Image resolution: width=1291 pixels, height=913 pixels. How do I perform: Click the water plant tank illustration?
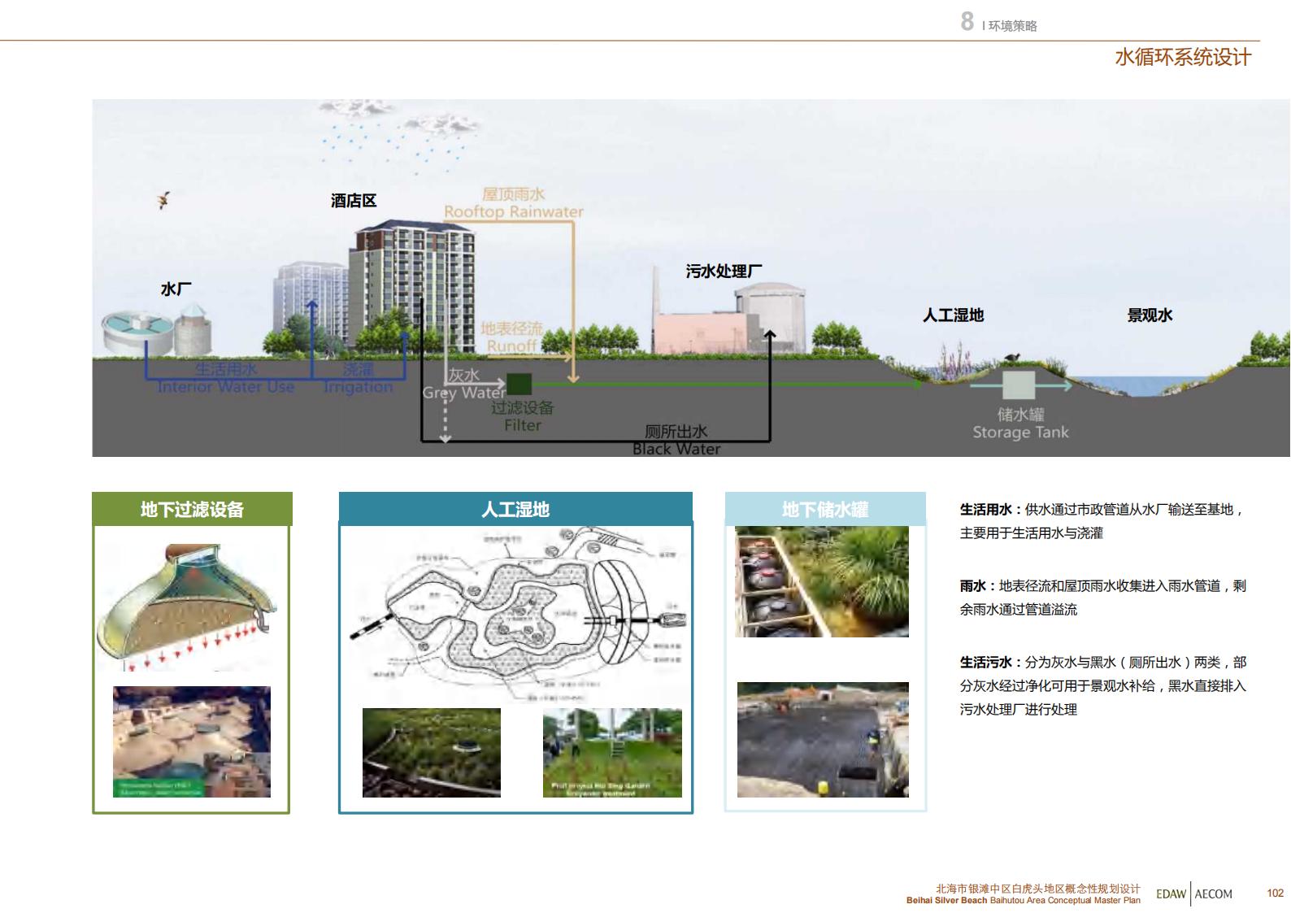[x=157, y=329]
